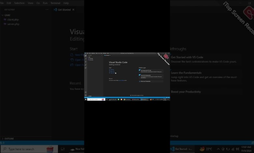The width and height of the screenshot is (254, 153).
Task: Click the Windows Start button
Action: point(86,99)
